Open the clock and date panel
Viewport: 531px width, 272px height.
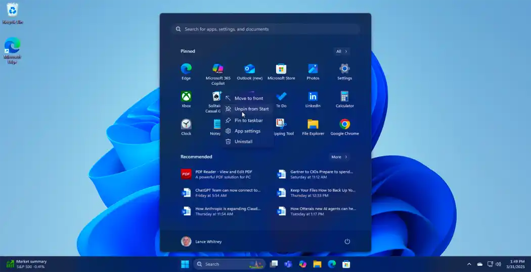pos(515,264)
